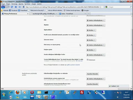
Task: Go to home page via house icon
Action: (20, 7)
